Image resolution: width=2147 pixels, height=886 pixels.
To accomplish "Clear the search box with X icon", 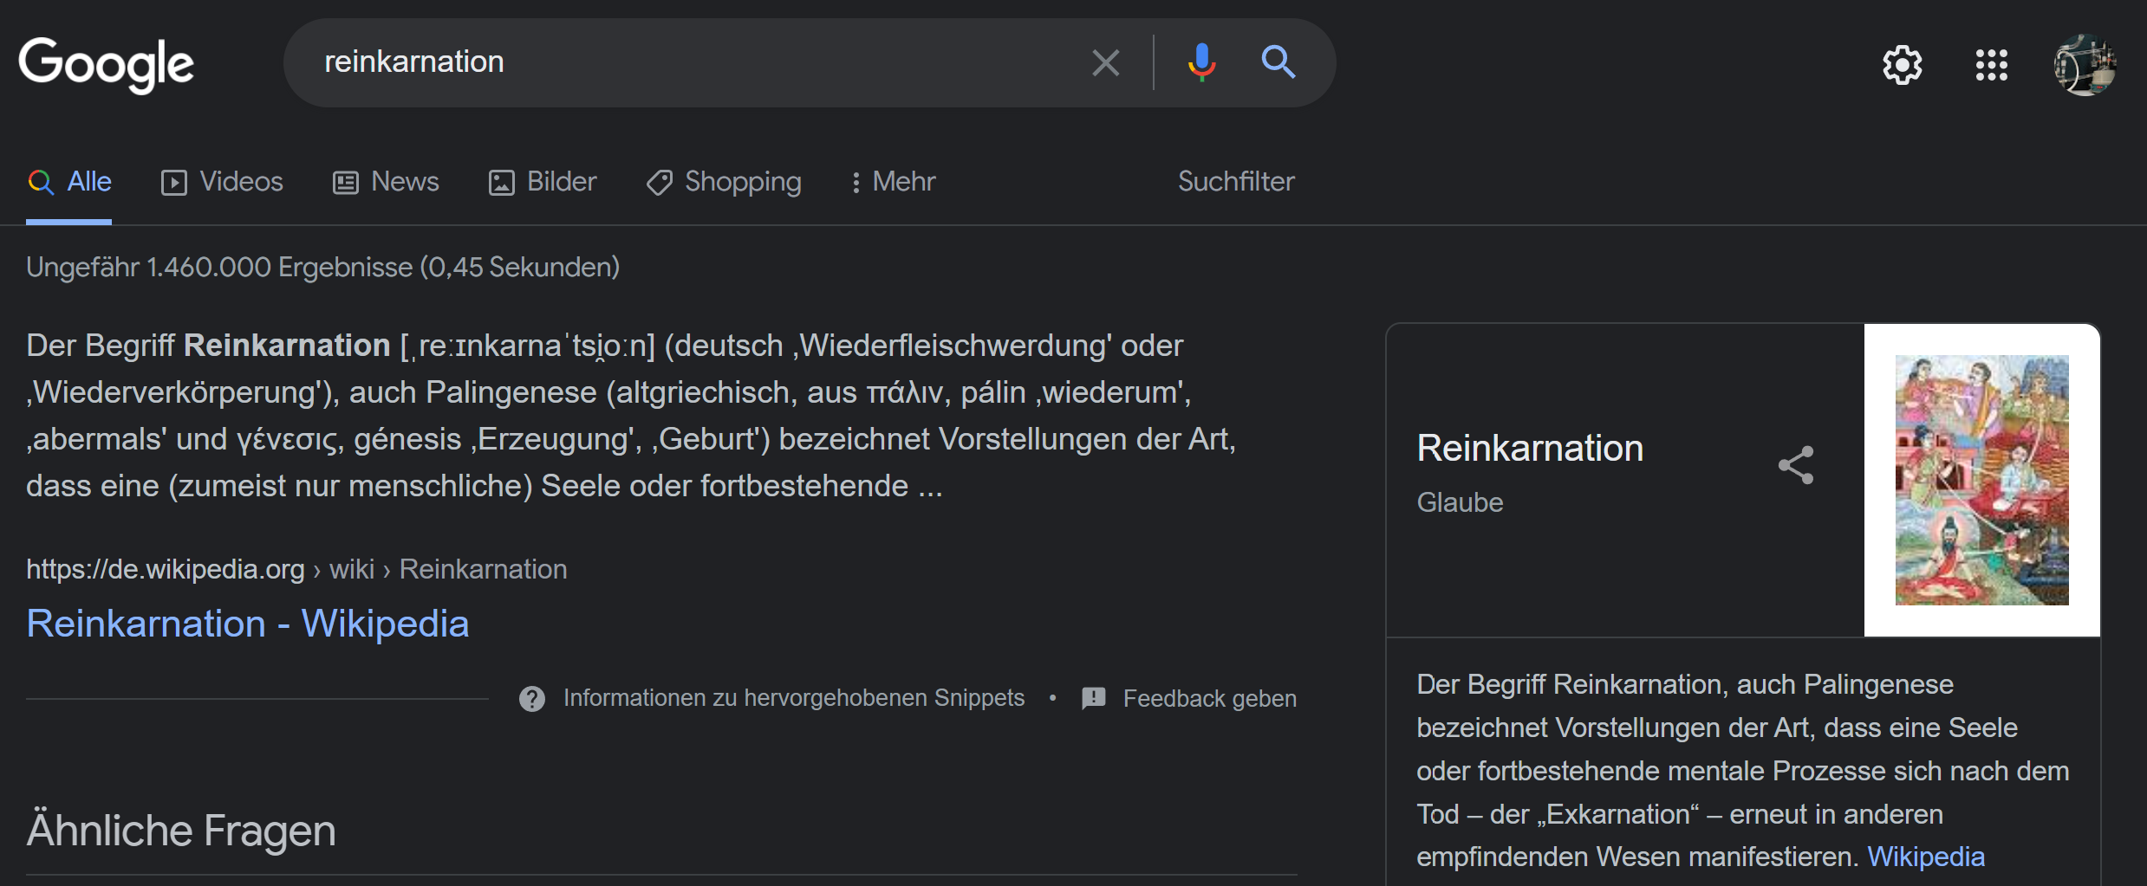I will click(1105, 62).
